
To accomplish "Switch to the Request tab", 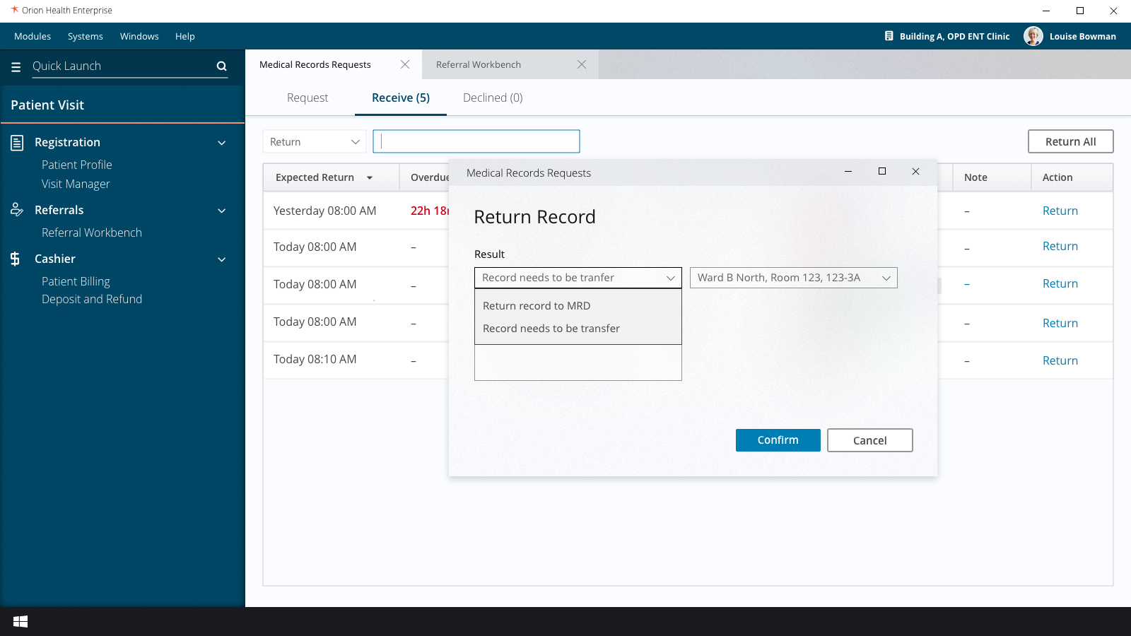I will coord(307,98).
